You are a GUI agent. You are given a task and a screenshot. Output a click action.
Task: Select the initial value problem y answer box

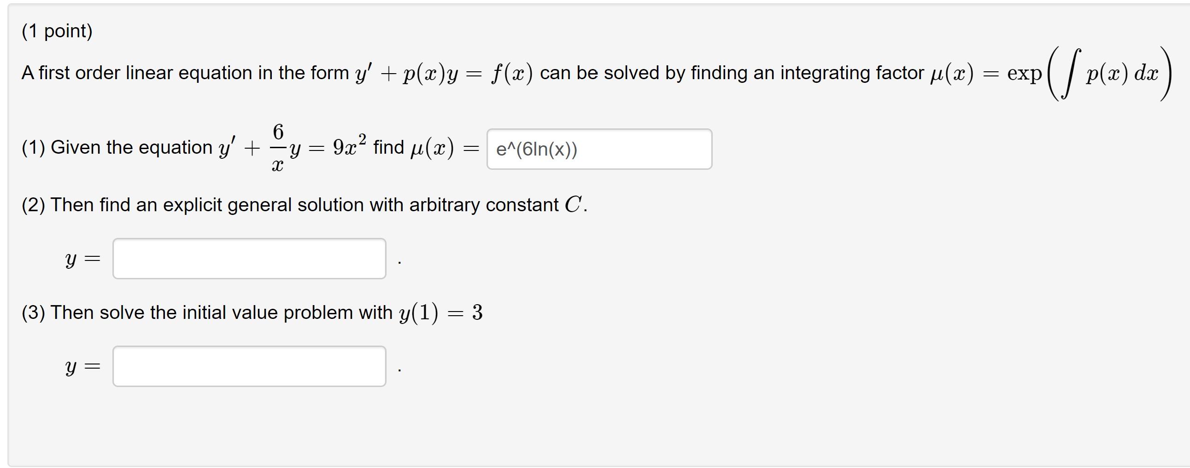[249, 366]
